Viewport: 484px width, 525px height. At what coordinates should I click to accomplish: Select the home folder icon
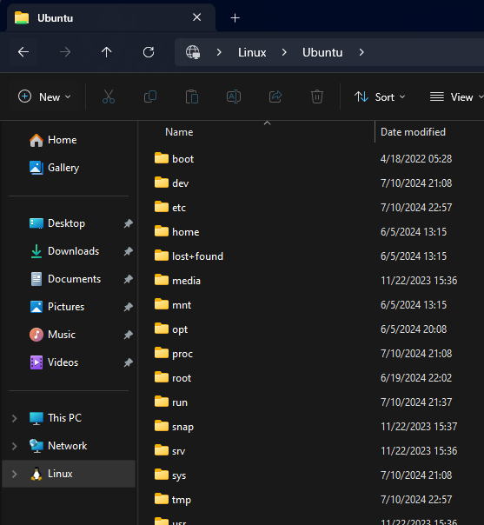coord(162,231)
